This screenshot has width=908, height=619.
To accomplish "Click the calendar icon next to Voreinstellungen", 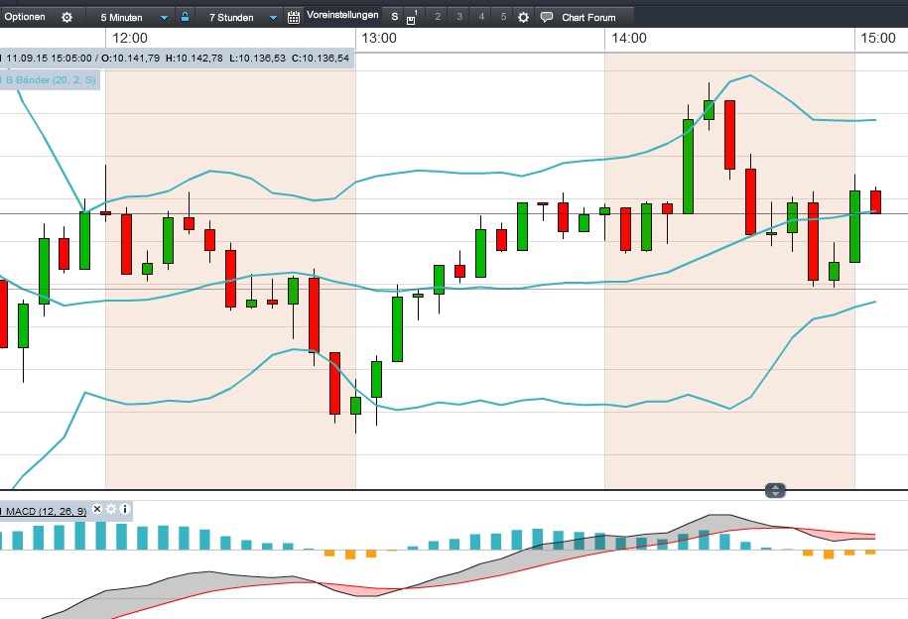I will click(x=294, y=16).
